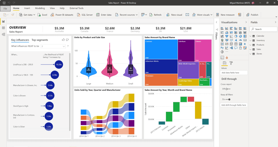Collapse the Visualizations pane chevron

(x=246, y=22)
